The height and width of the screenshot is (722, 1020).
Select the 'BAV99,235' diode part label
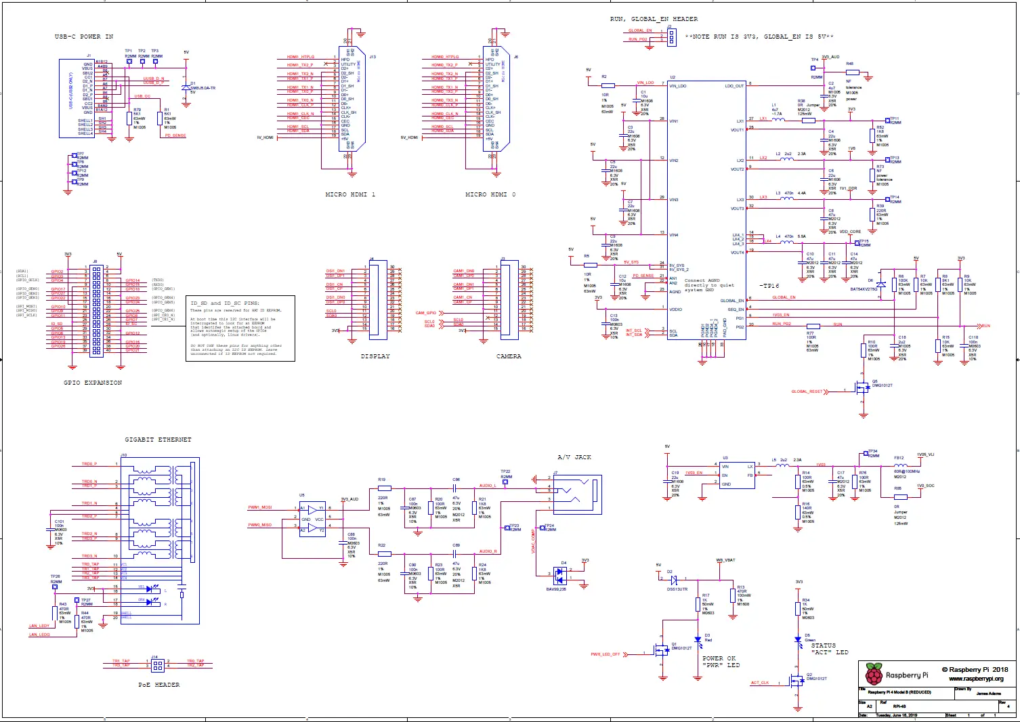tap(556, 589)
